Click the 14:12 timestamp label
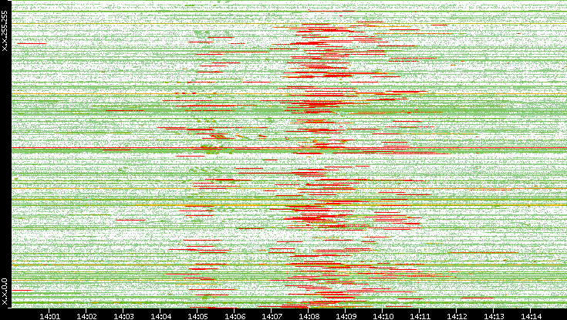The image size is (567, 320). [457, 315]
